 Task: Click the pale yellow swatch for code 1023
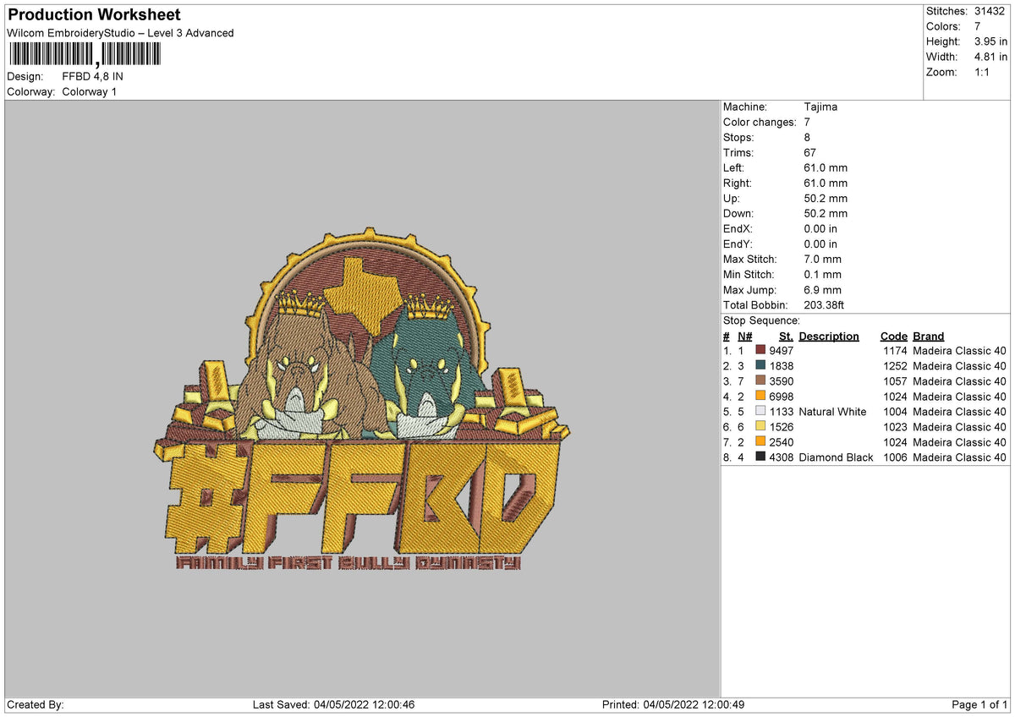(760, 427)
